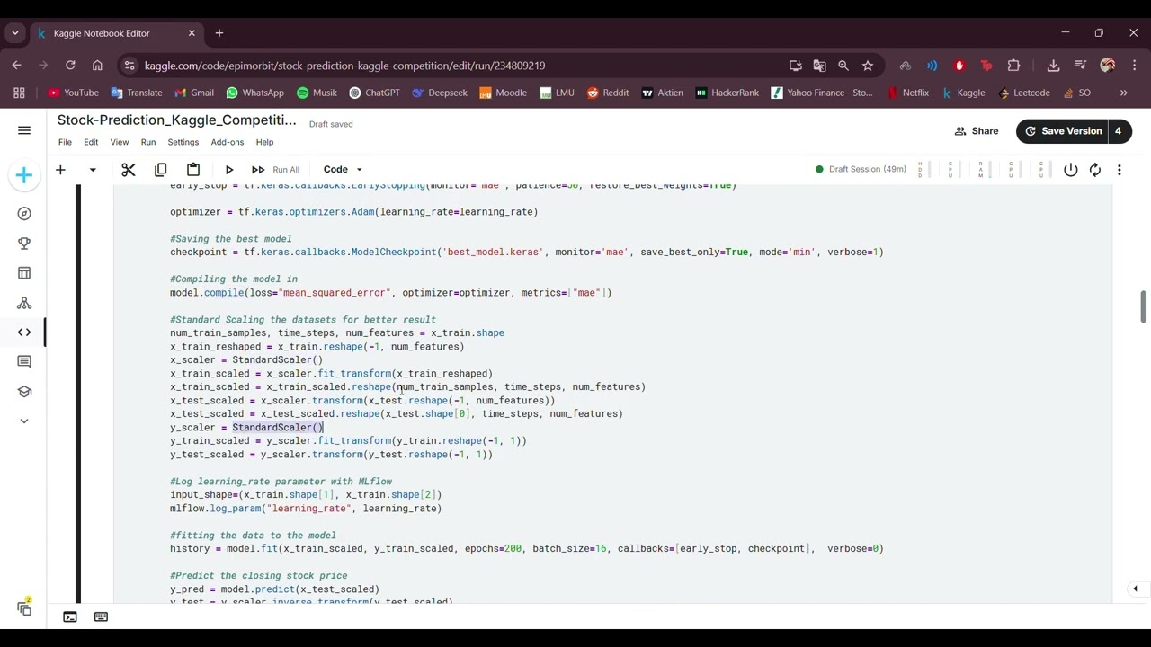Go to browser home page

(x=97, y=66)
